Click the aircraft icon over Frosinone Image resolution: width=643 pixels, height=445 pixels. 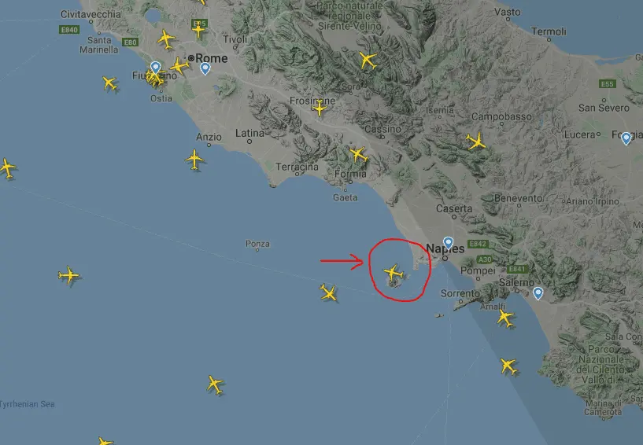click(x=319, y=108)
